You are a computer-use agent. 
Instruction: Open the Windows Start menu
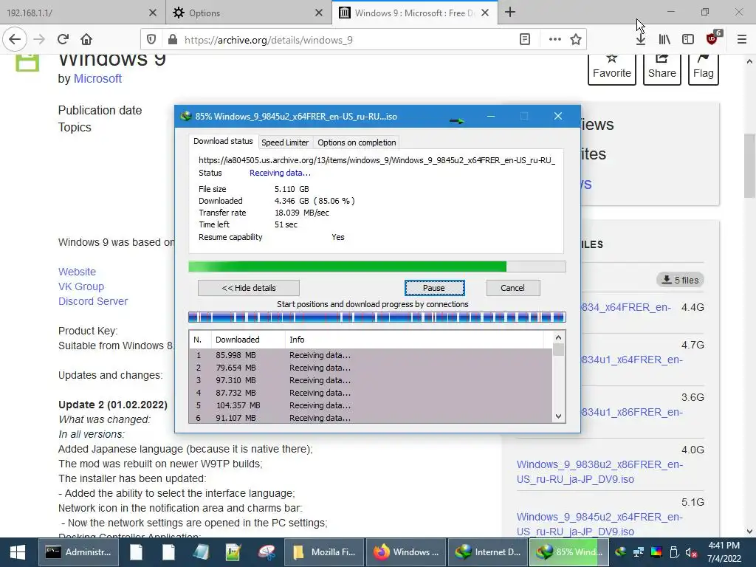point(18,552)
